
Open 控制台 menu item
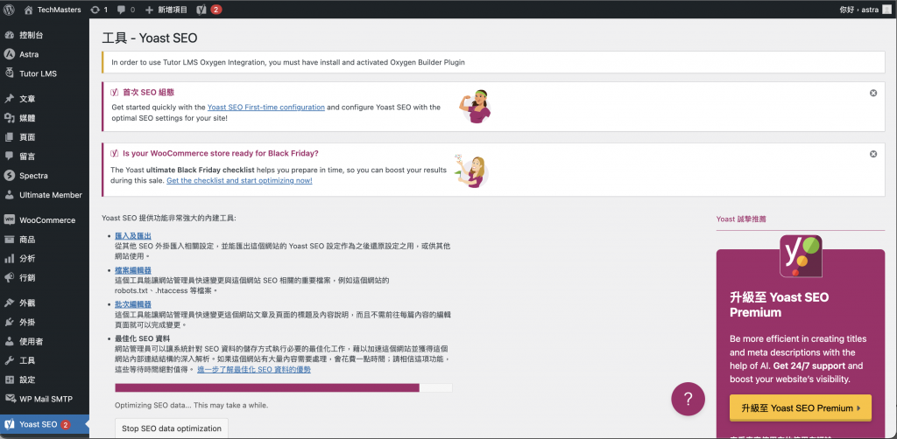(x=45, y=35)
